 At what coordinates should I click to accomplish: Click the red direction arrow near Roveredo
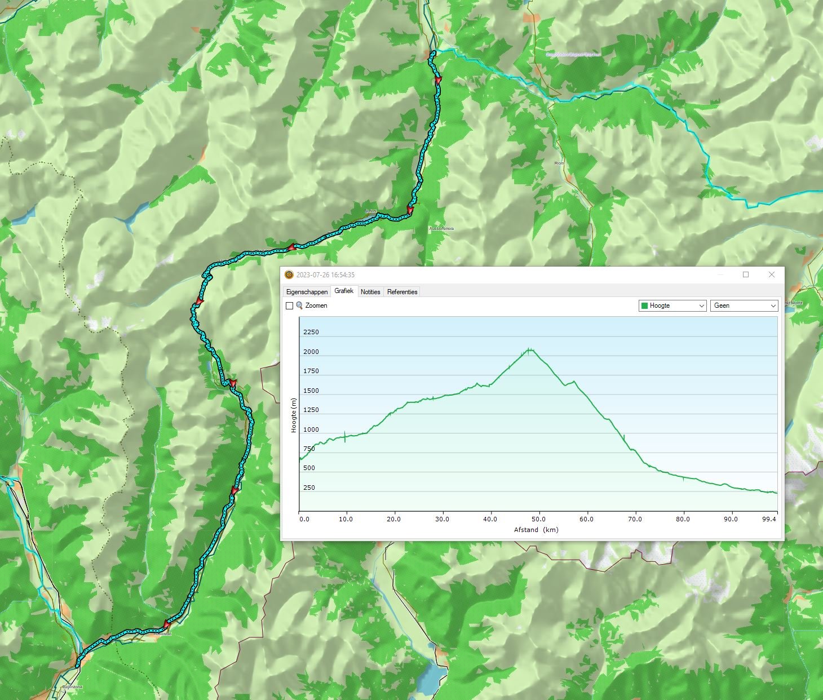click(167, 624)
